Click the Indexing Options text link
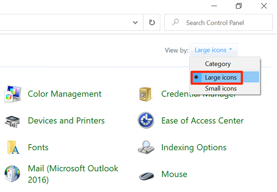 point(194,147)
